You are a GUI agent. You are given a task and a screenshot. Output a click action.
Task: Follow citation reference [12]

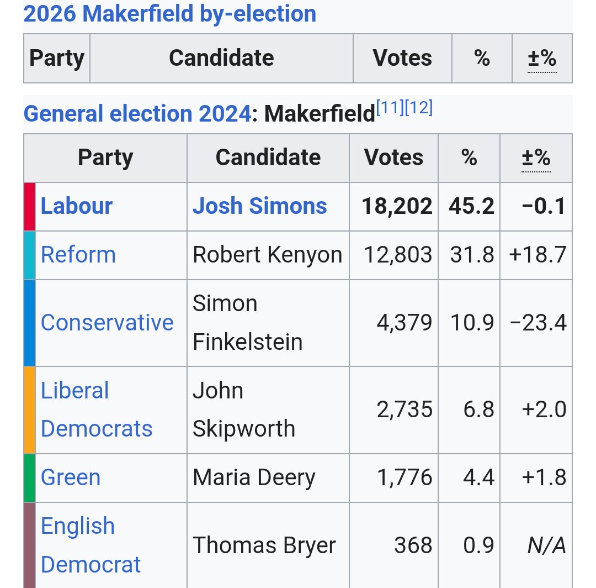(x=418, y=107)
